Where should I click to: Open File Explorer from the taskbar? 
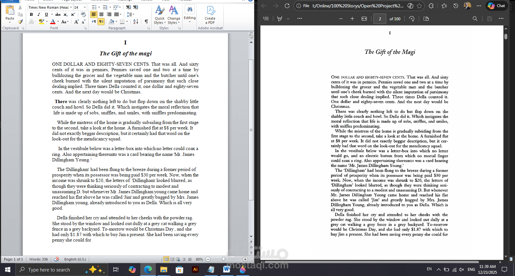tap(164, 270)
